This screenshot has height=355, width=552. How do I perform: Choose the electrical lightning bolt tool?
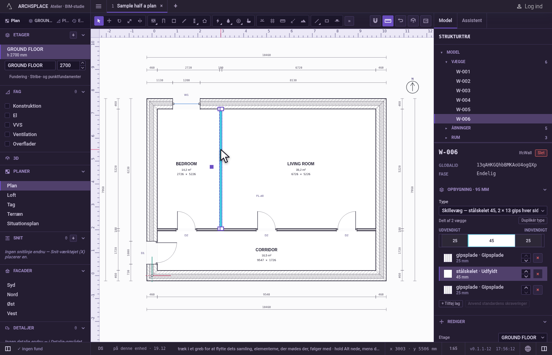coord(218,21)
